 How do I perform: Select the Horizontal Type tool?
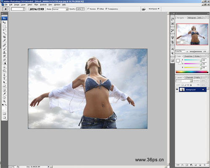tap(4, 79)
